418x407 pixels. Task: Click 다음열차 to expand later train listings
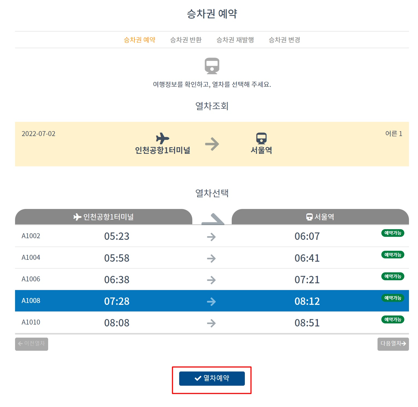[393, 344]
